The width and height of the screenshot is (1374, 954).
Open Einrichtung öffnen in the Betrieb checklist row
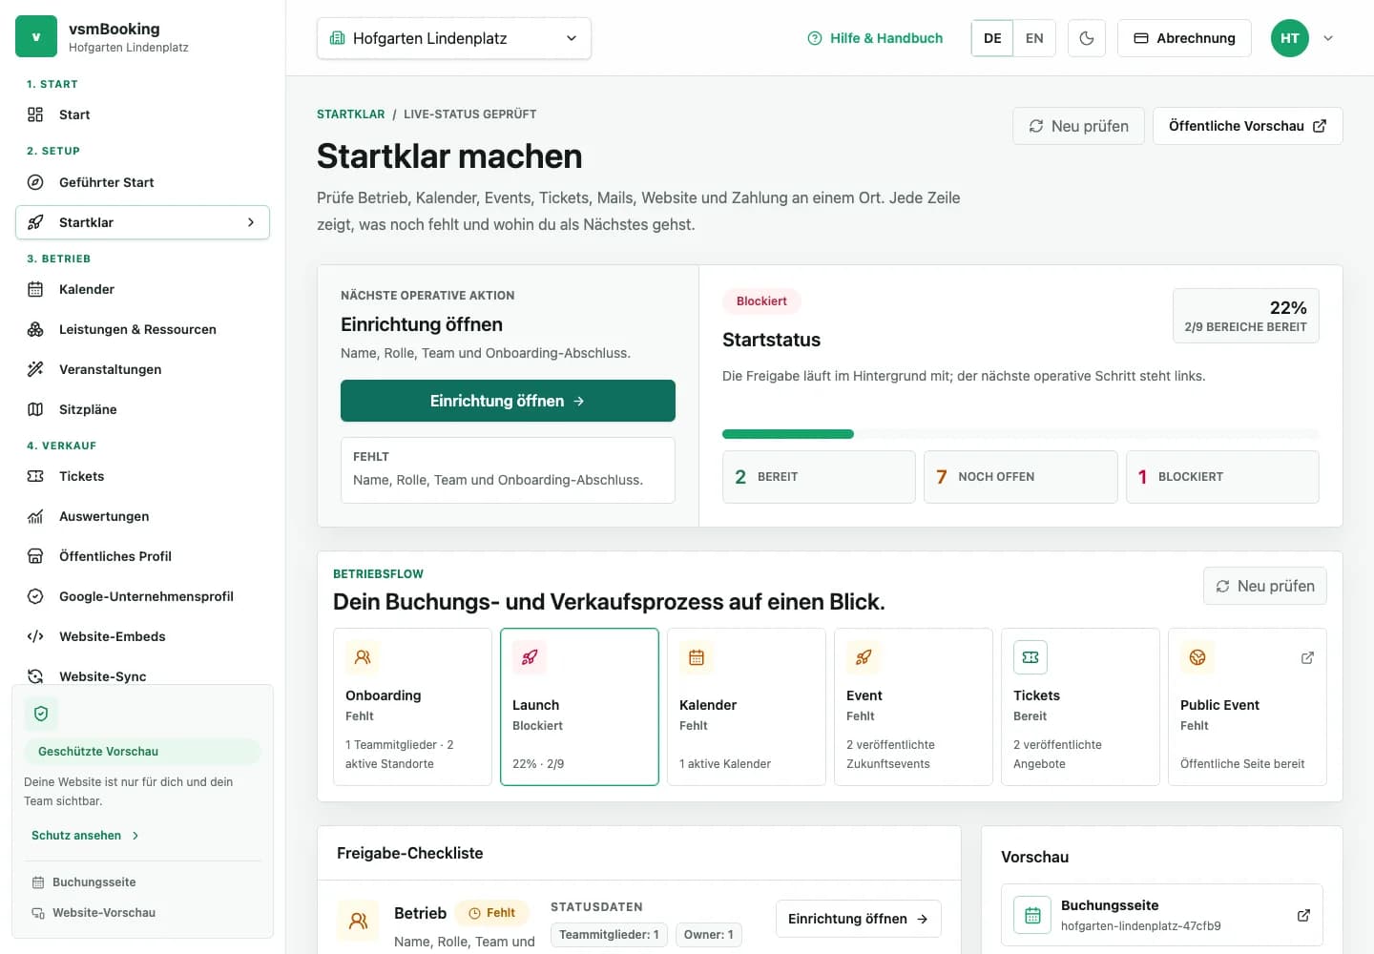tap(859, 919)
